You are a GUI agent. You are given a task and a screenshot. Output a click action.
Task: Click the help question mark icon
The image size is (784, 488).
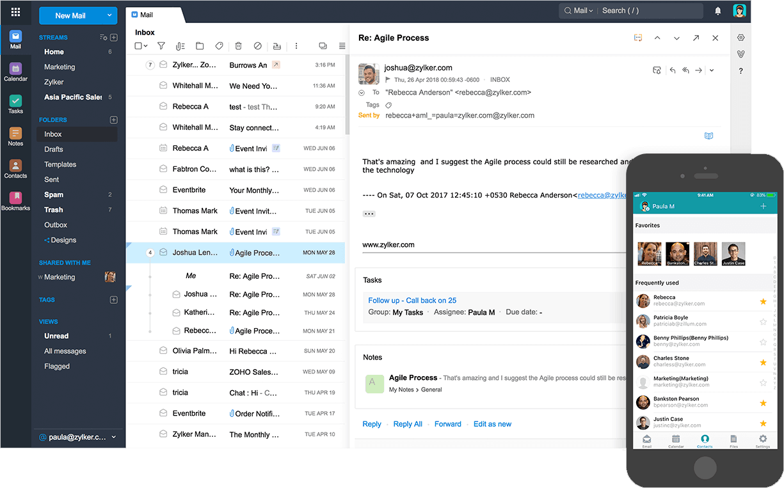click(740, 71)
